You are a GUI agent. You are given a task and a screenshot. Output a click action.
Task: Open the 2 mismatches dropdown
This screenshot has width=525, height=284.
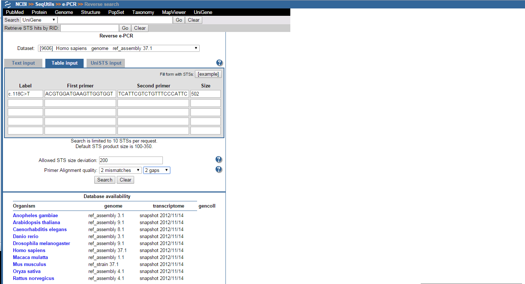tap(120, 170)
